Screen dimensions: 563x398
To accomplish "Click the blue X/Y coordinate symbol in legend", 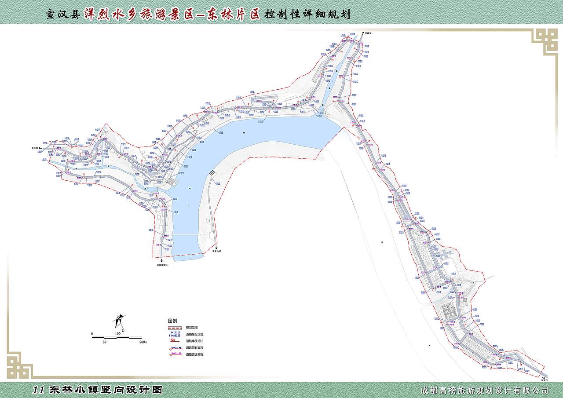I will (175, 334).
